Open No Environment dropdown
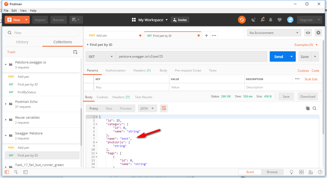Image resolution: width=327 pixels, height=178 pixels. tap(274, 33)
